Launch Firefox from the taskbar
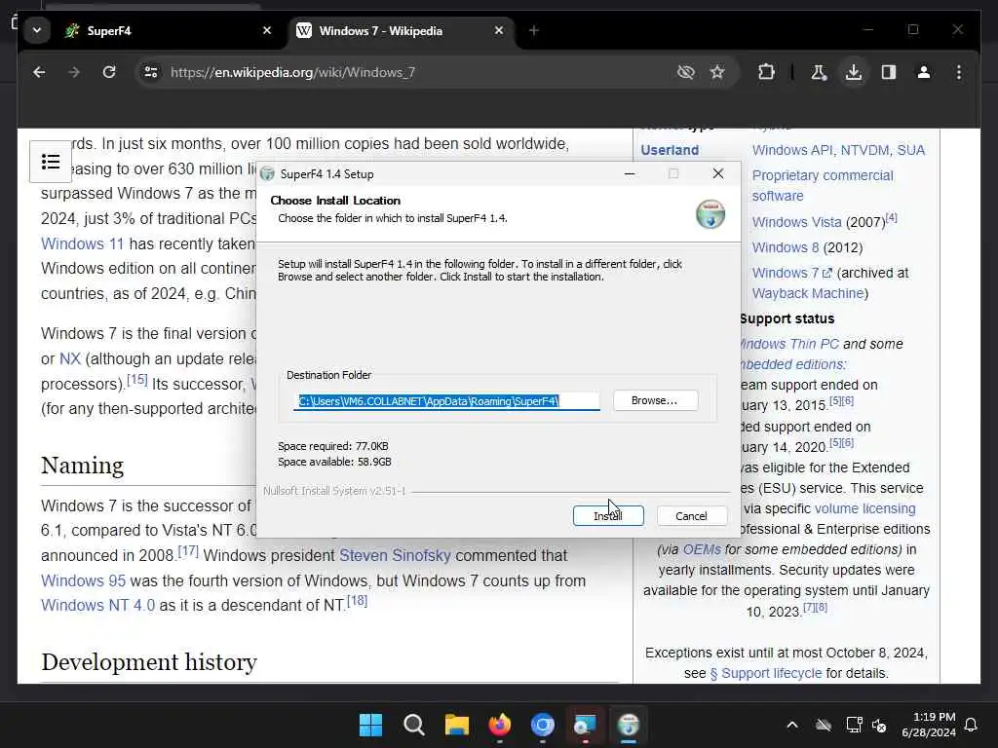This screenshot has height=748, width=998. click(500, 725)
